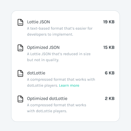Click the 15 KB size label

click(x=109, y=47)
